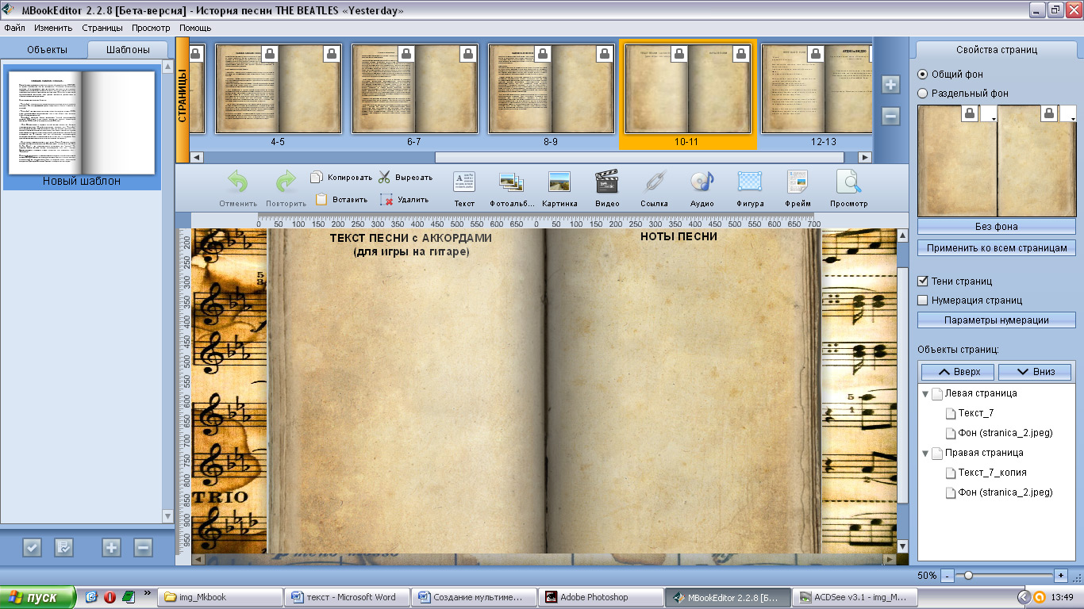1084x609 pixels.
Task: Open book preview with Просмотр icon
Action: pos(849,182)
